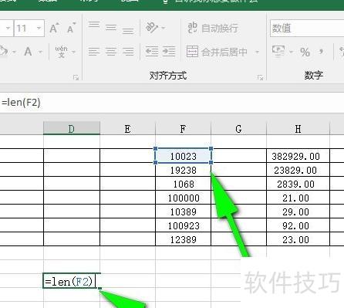Select column D header
344x308 pixels.
[x=72, y=128]
